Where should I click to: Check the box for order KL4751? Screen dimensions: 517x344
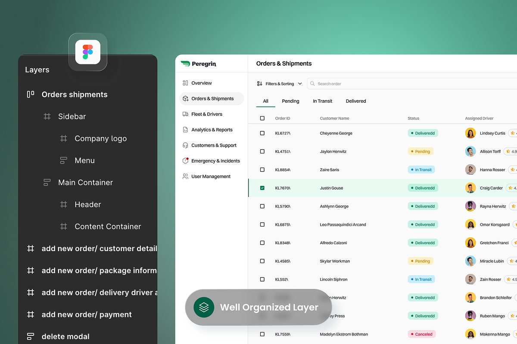pos(262,151)
